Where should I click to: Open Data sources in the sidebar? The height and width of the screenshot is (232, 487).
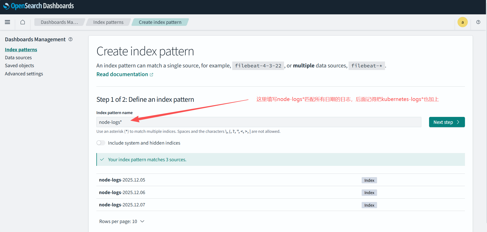coord(18,57)
